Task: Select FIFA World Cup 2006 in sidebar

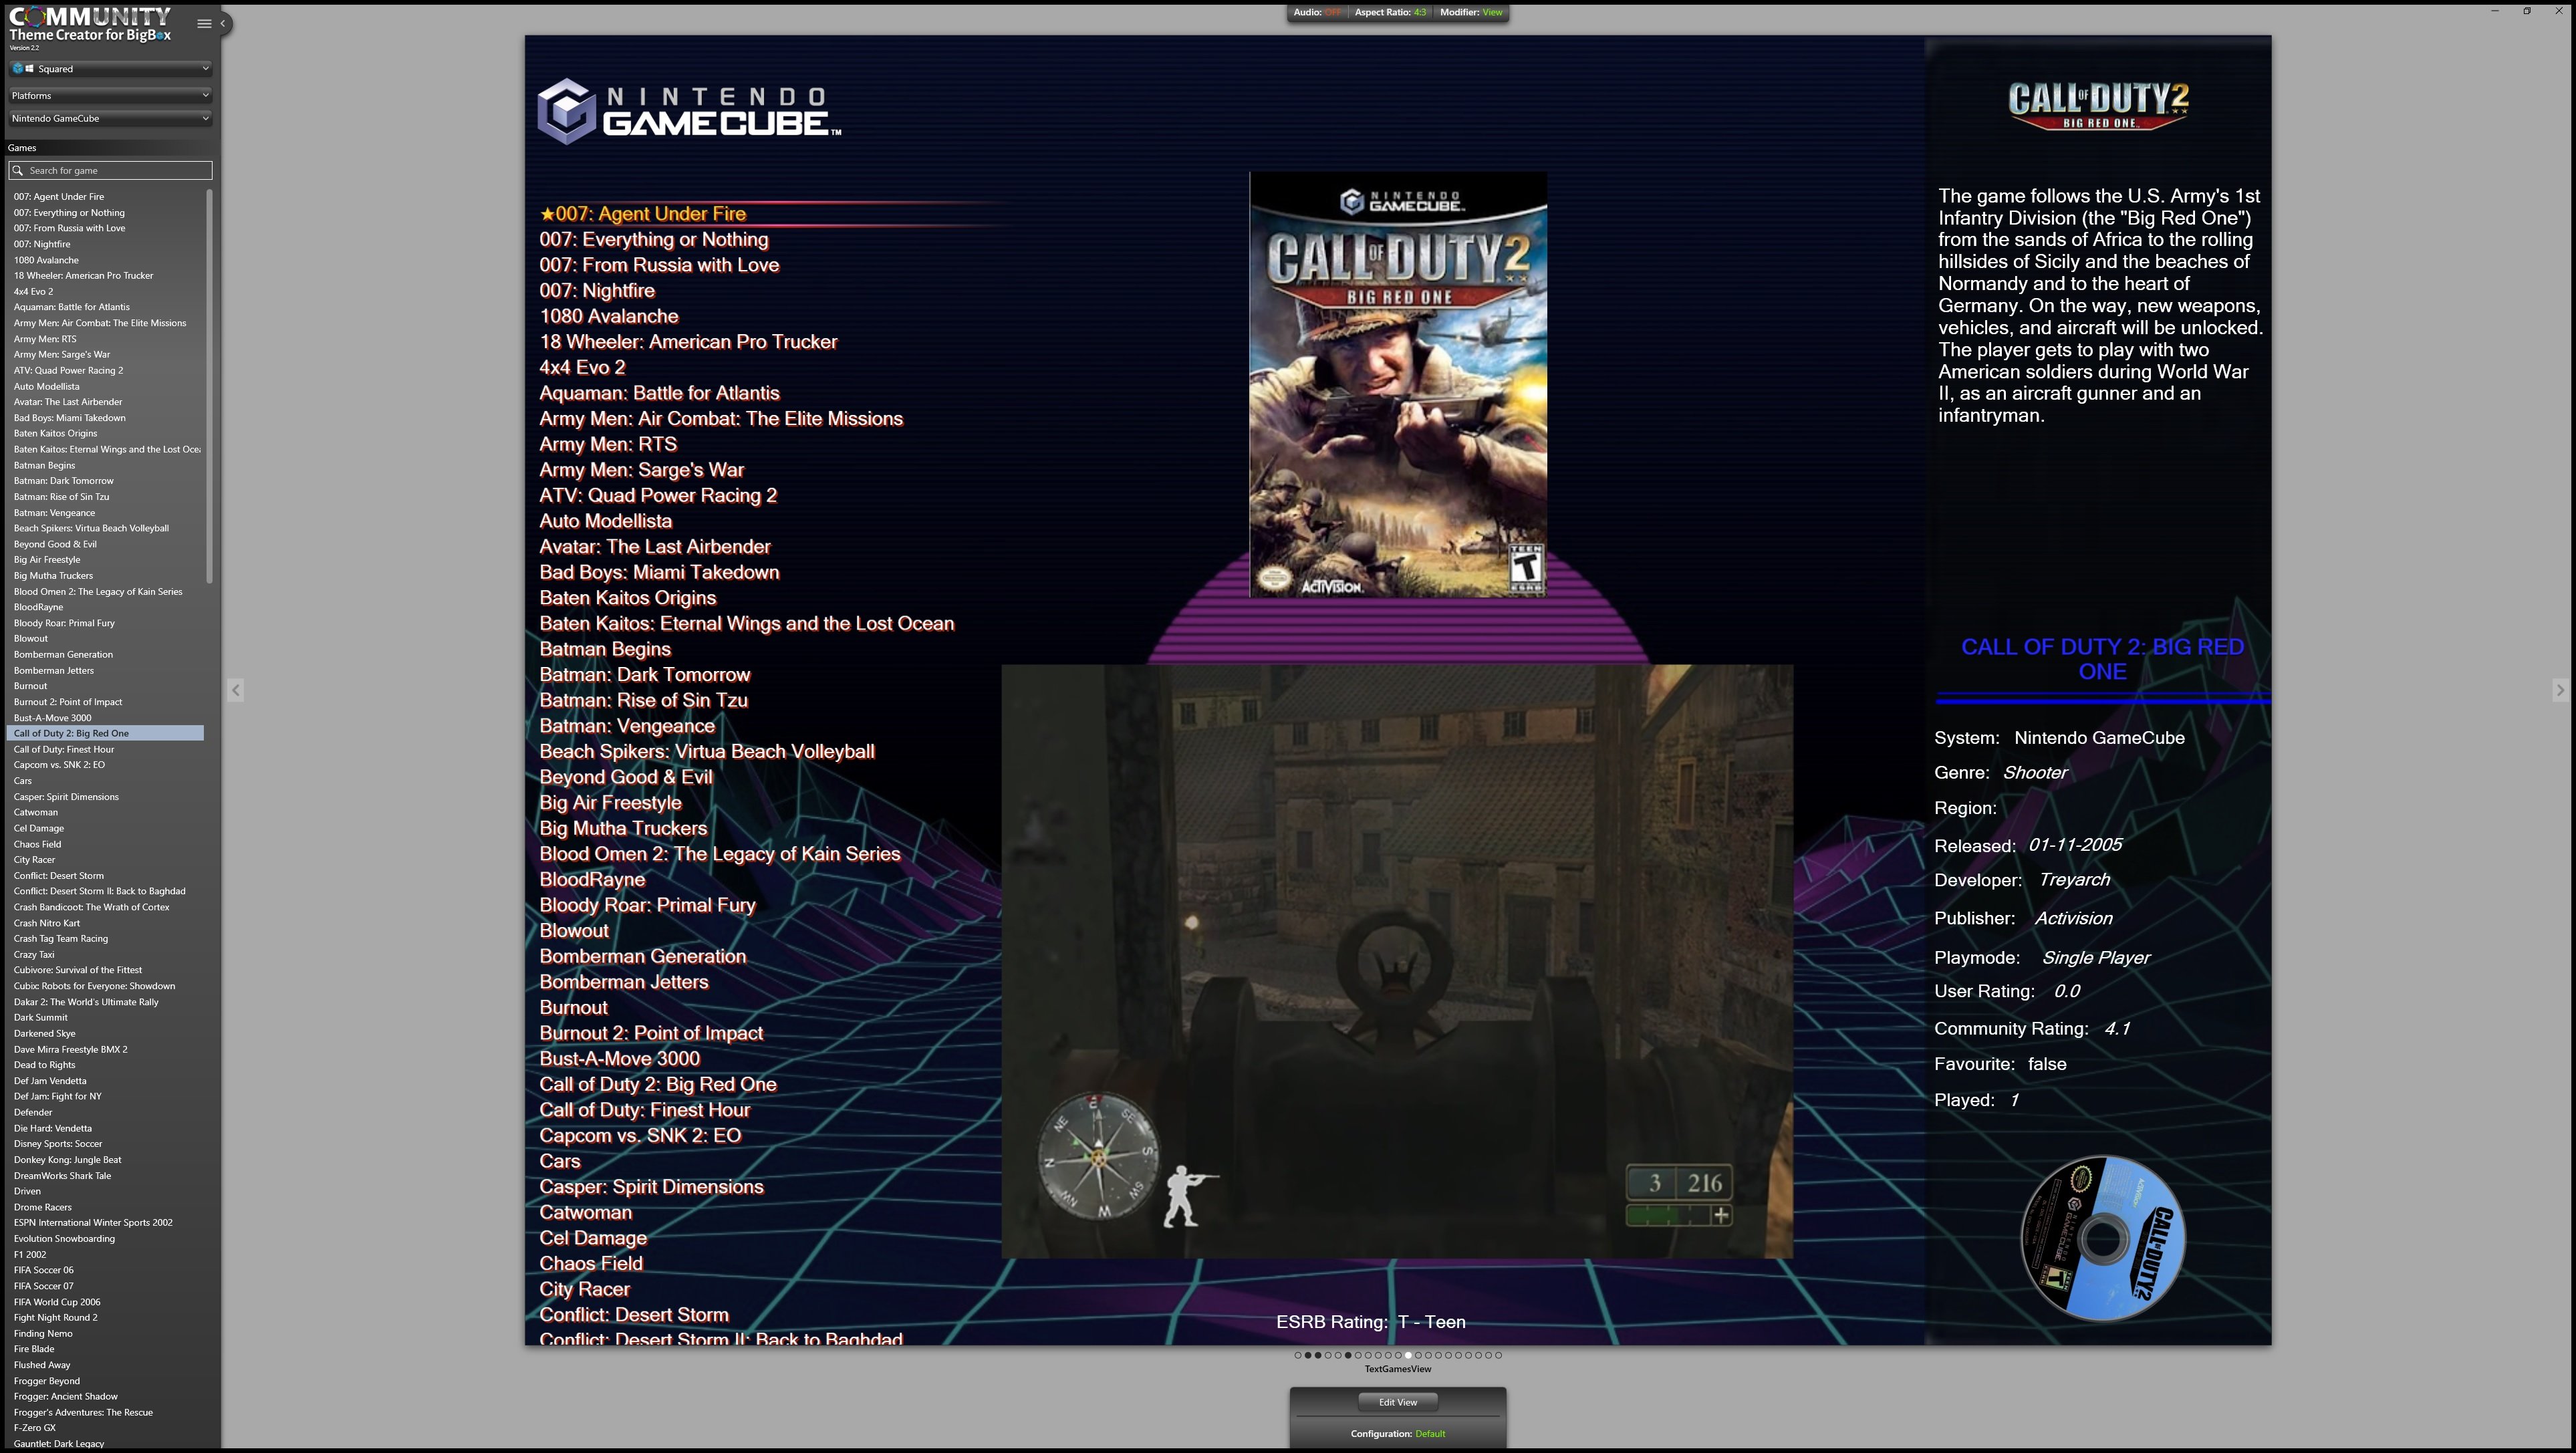Action: (57, 1302)
